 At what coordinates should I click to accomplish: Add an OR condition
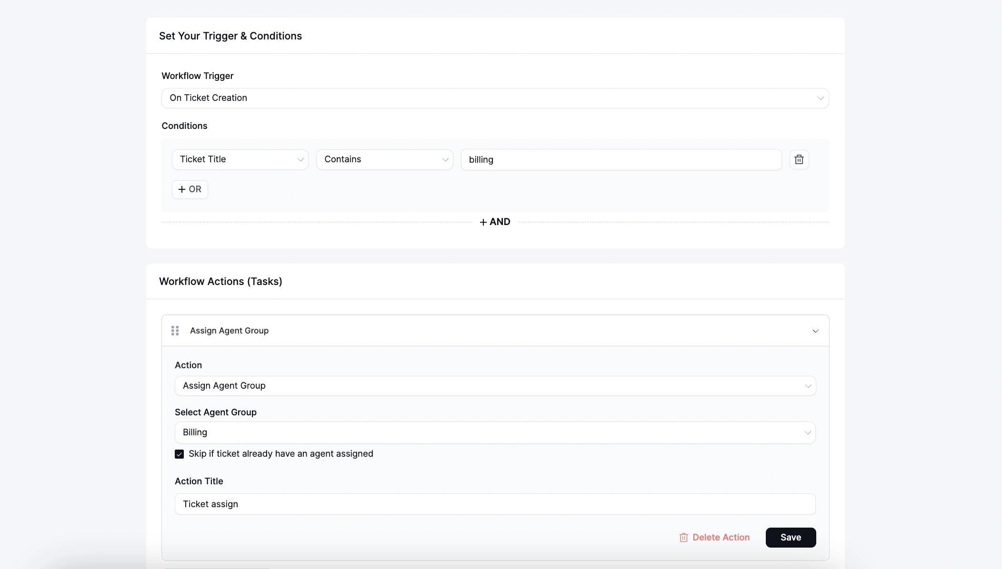(x=190, y=189)
